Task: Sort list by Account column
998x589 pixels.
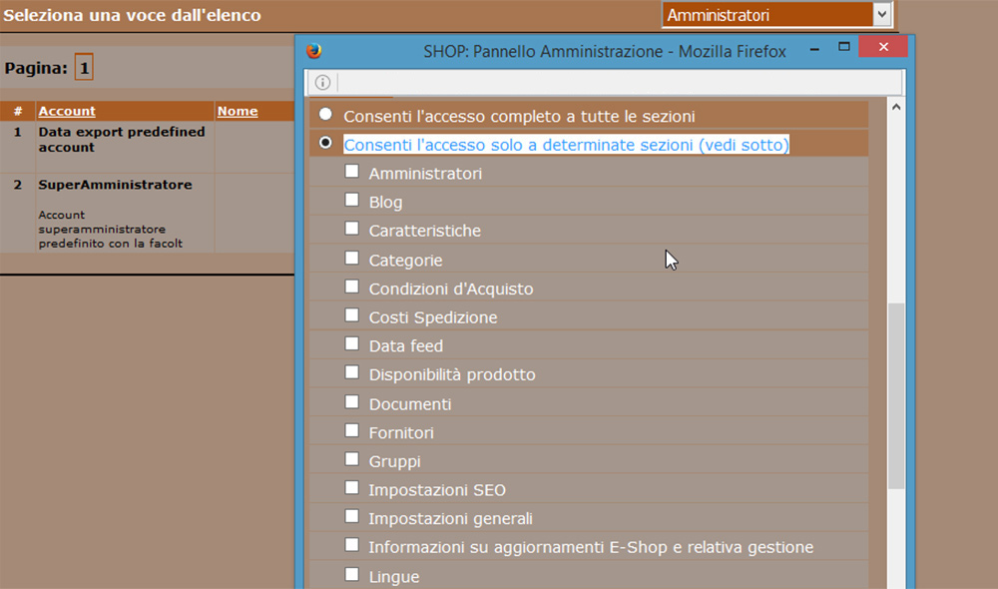Action: point(67,111)
